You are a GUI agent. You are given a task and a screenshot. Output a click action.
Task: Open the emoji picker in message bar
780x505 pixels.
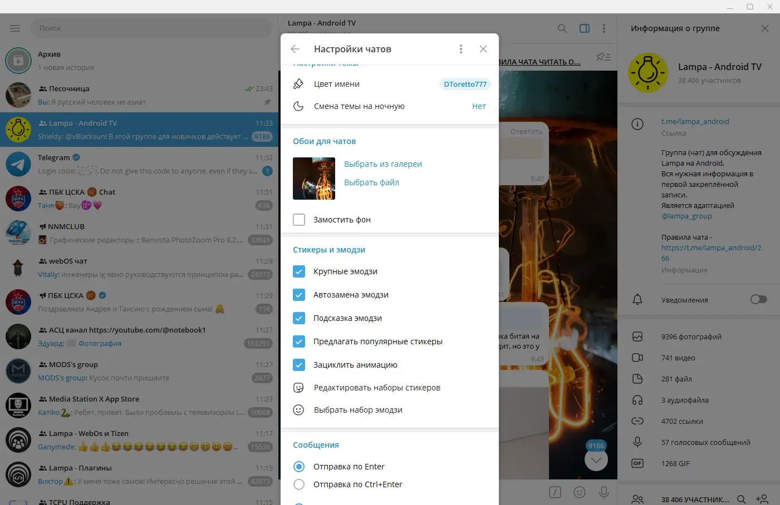click(x=580, y=492)
